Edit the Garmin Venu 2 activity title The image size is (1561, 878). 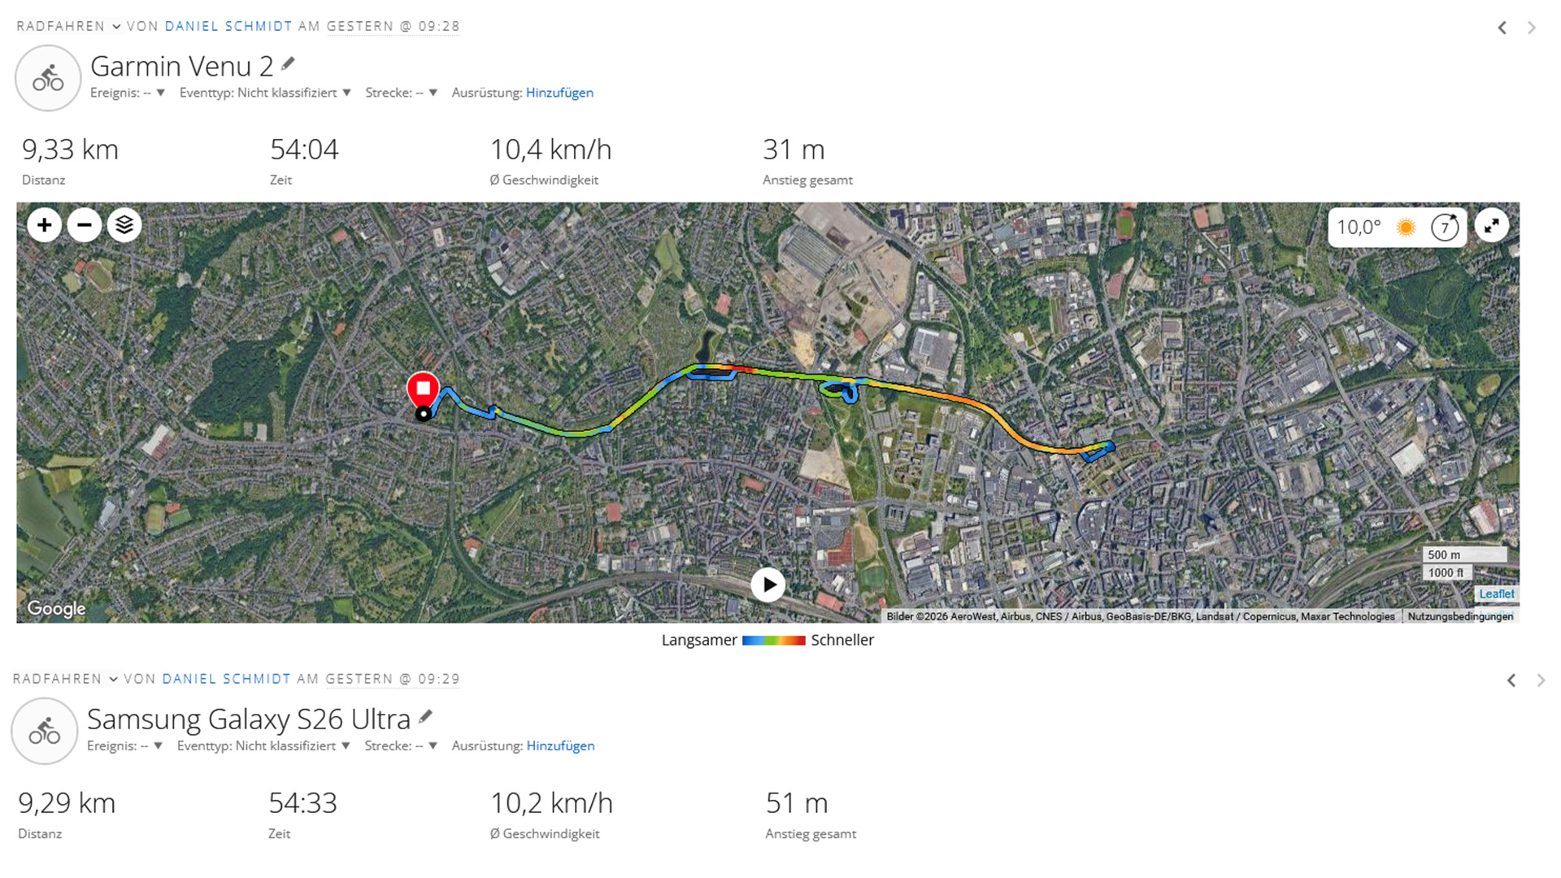click(x=288, y=64)
